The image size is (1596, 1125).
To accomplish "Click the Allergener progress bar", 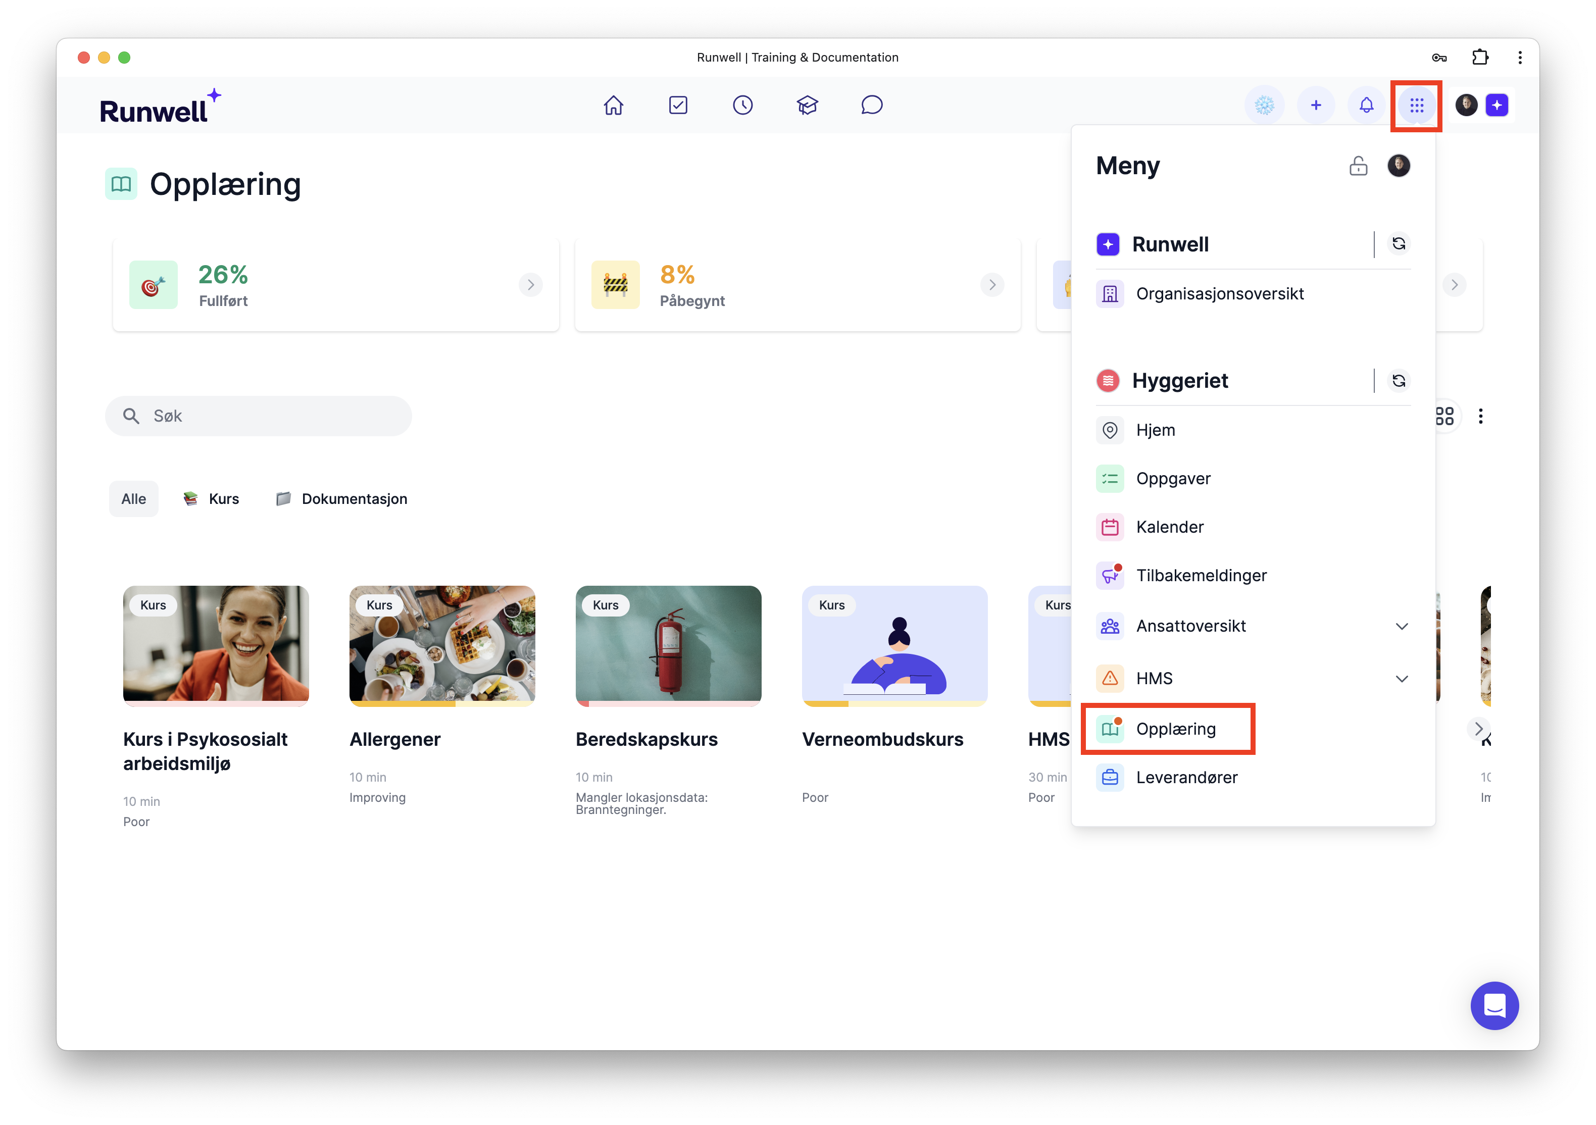I will [x=442, y=704].
